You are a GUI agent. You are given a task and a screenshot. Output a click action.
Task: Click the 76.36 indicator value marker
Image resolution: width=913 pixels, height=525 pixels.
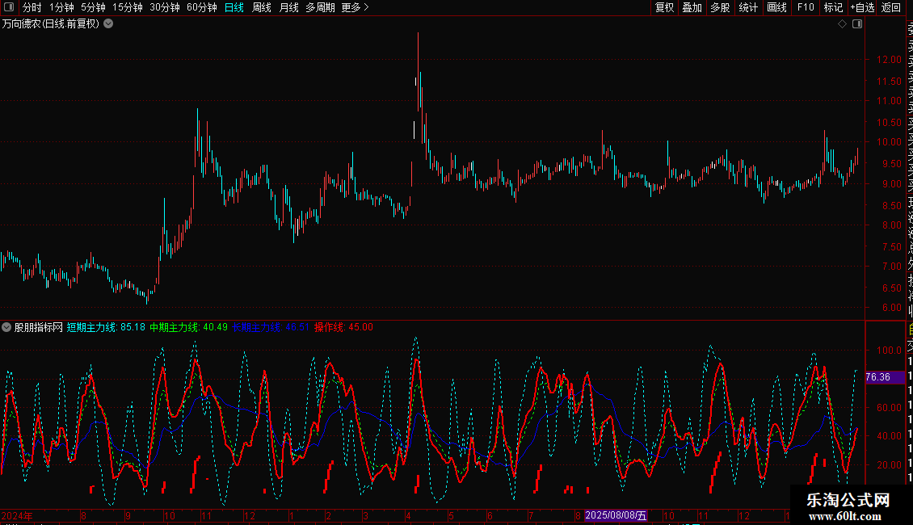pos(885,377)
